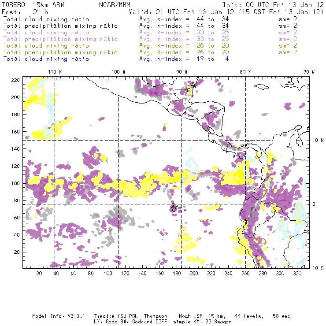Click the '70 W' longitude label
The image size is (326, 326).
pyautogui.click(x=309, y=72)
